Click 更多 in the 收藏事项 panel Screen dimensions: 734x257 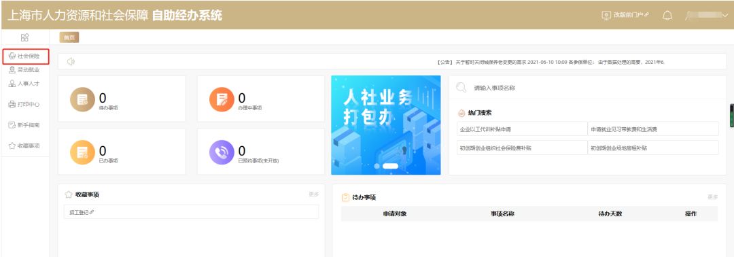tap(313, 194)
